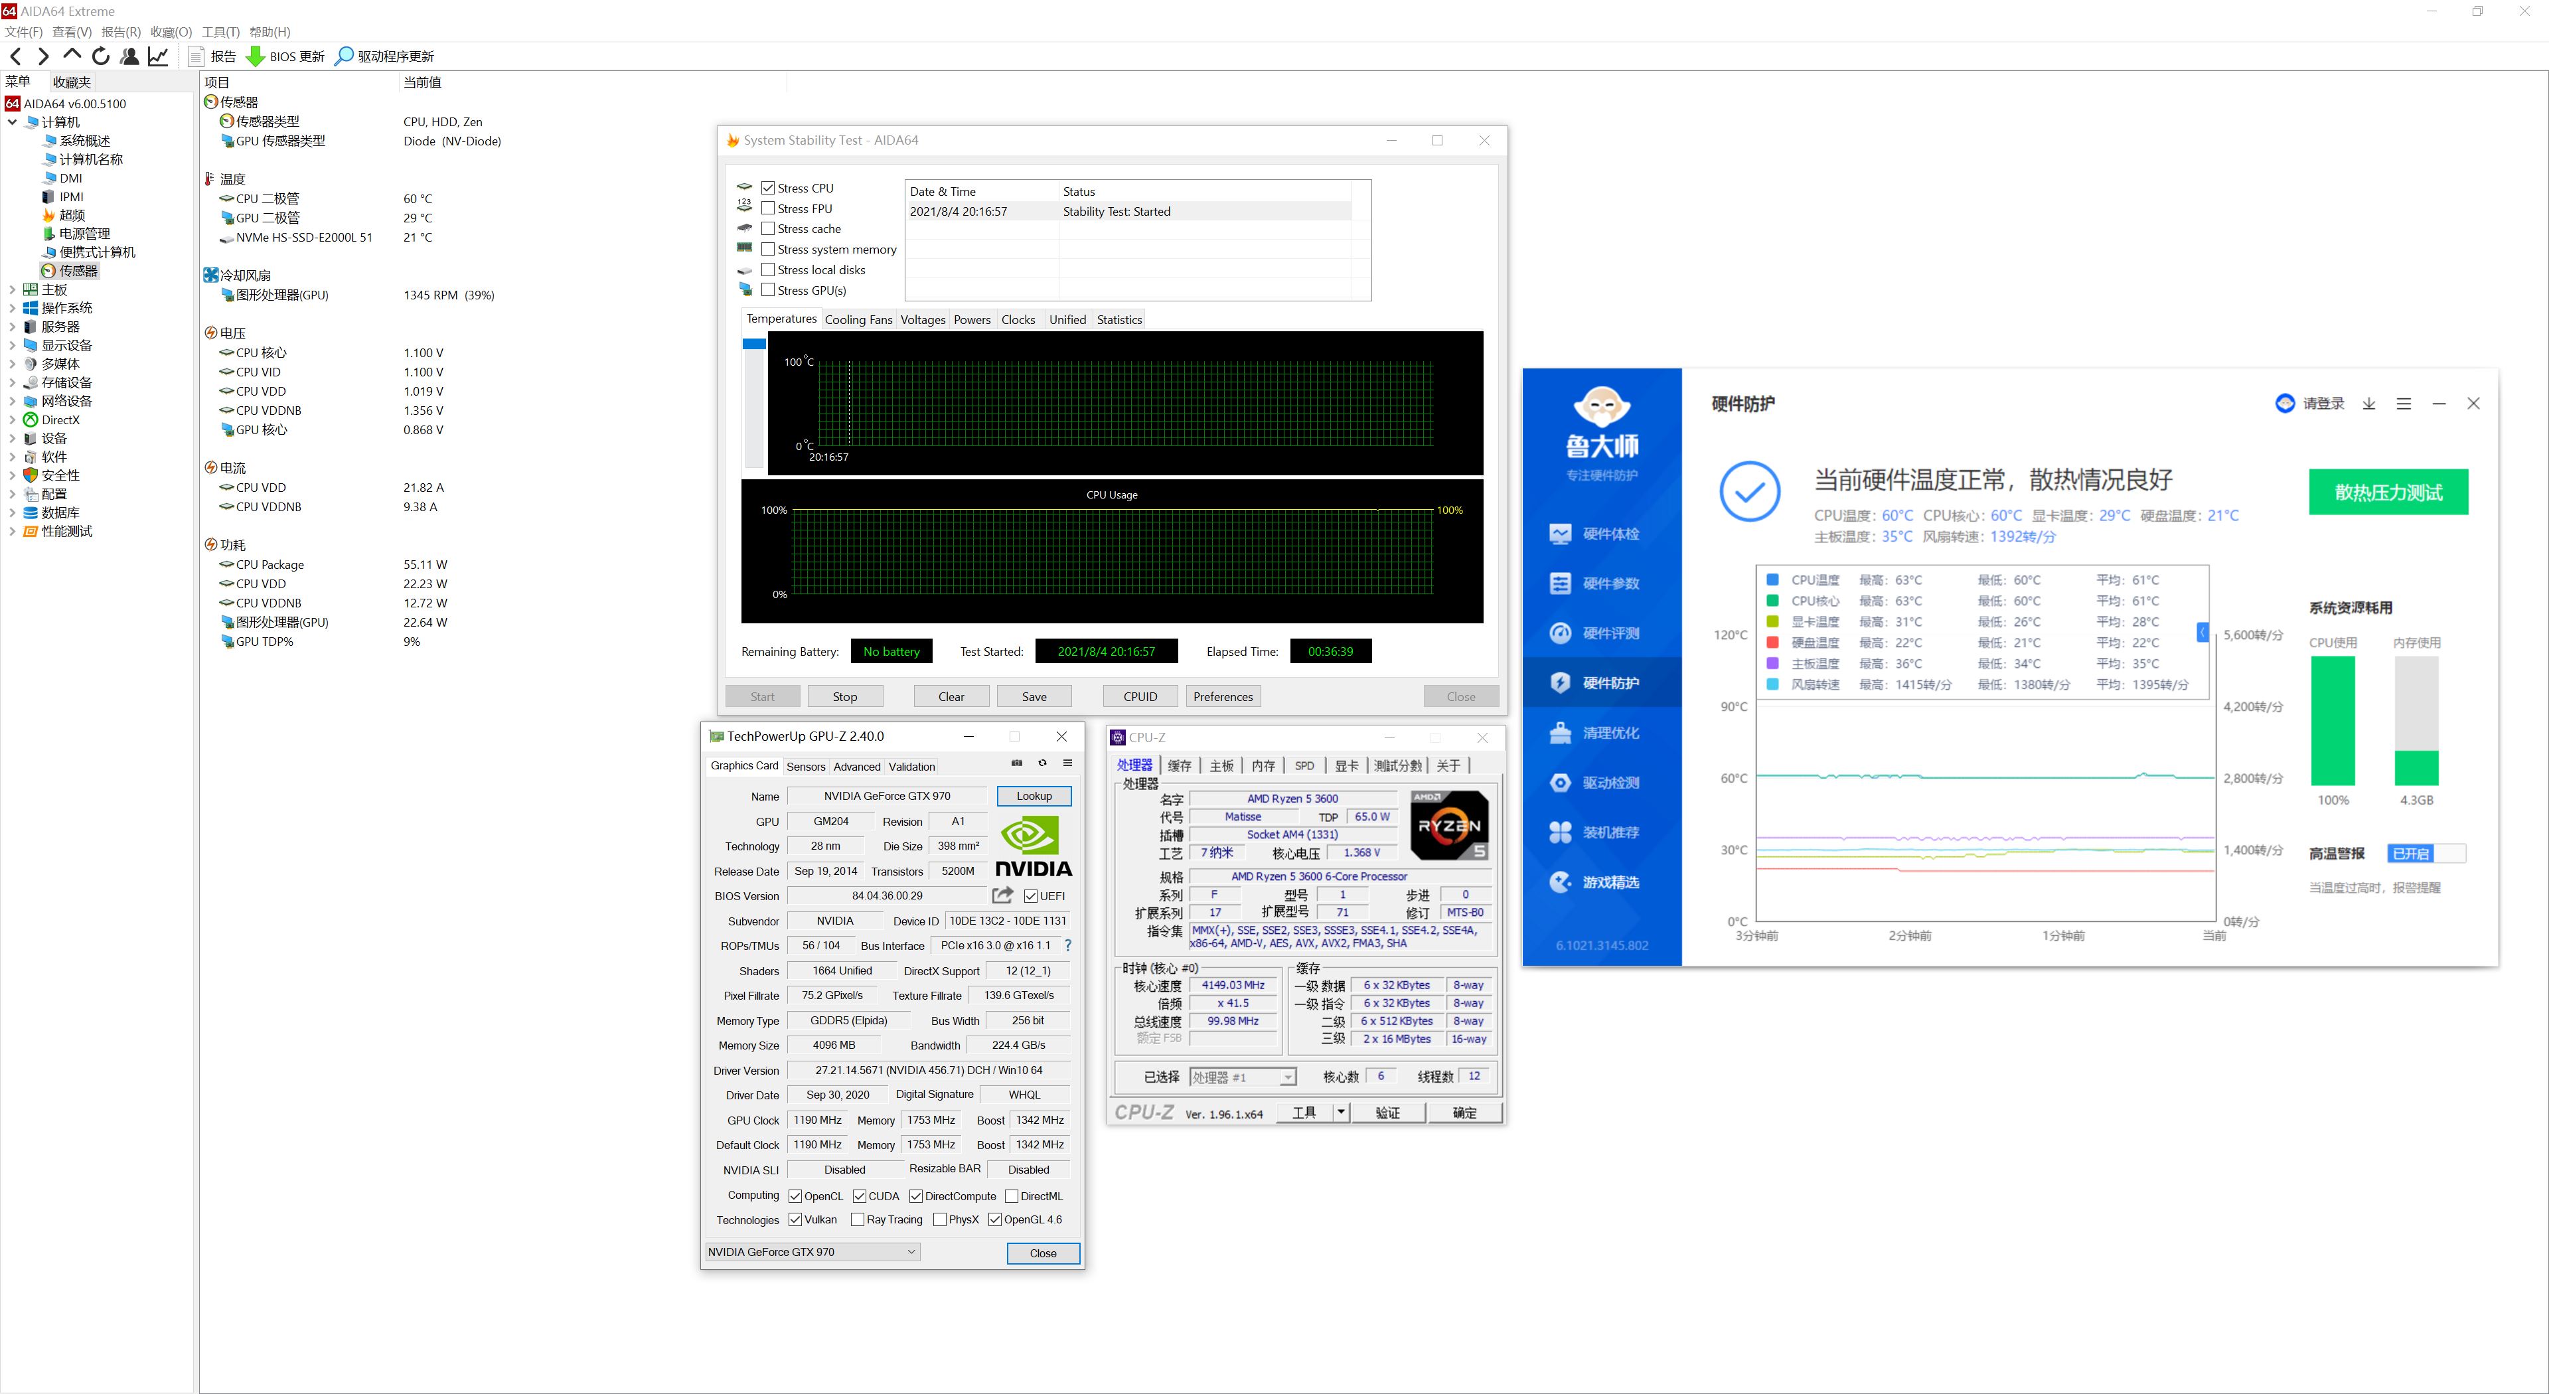This screenshot has height=1394, width=2549.
Task: Expand the 显示设备 tree node
Action: pos(12,345)
